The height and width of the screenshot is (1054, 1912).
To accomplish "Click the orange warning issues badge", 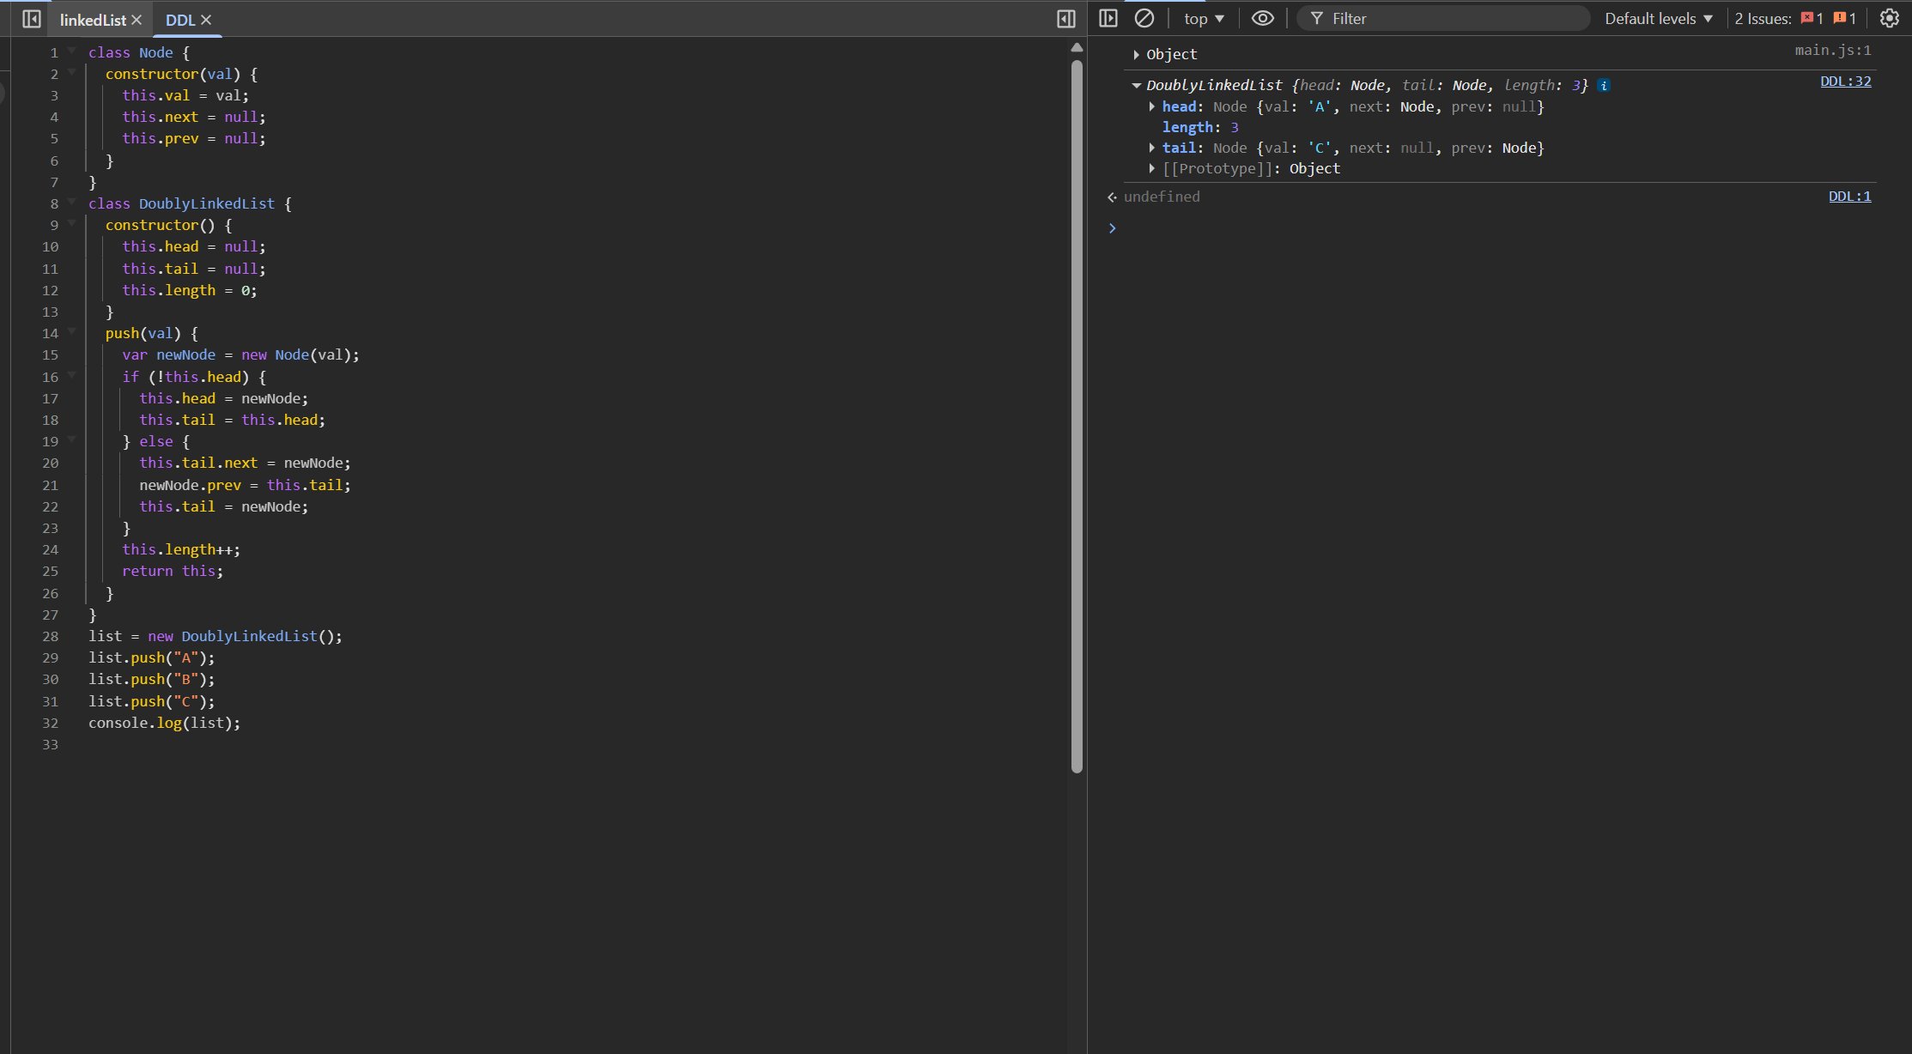I will tap(1844, 18).
